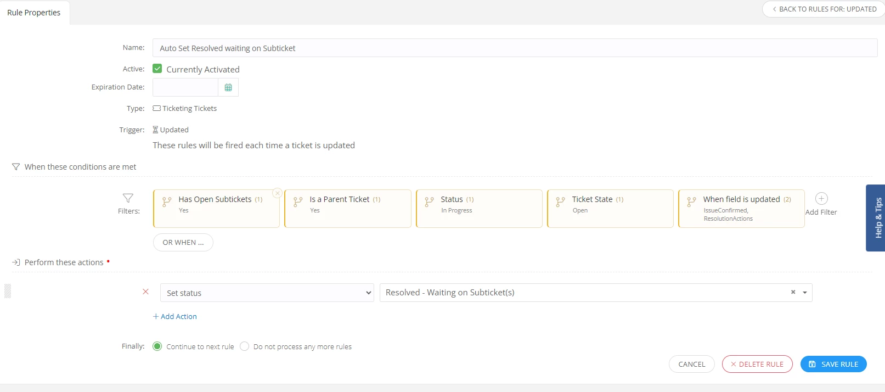Click the Add Action link
The height and width of the screenshot is (392, 885).
pyautogui.click(x=175, y=316)
